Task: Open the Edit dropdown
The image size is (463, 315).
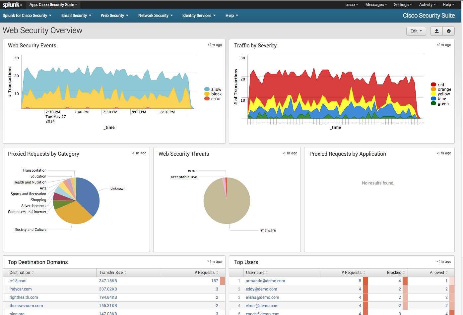Action: point(416,31)
